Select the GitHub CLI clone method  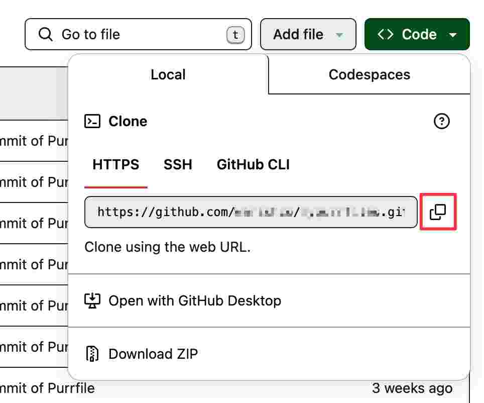click(x=253, y=164)
